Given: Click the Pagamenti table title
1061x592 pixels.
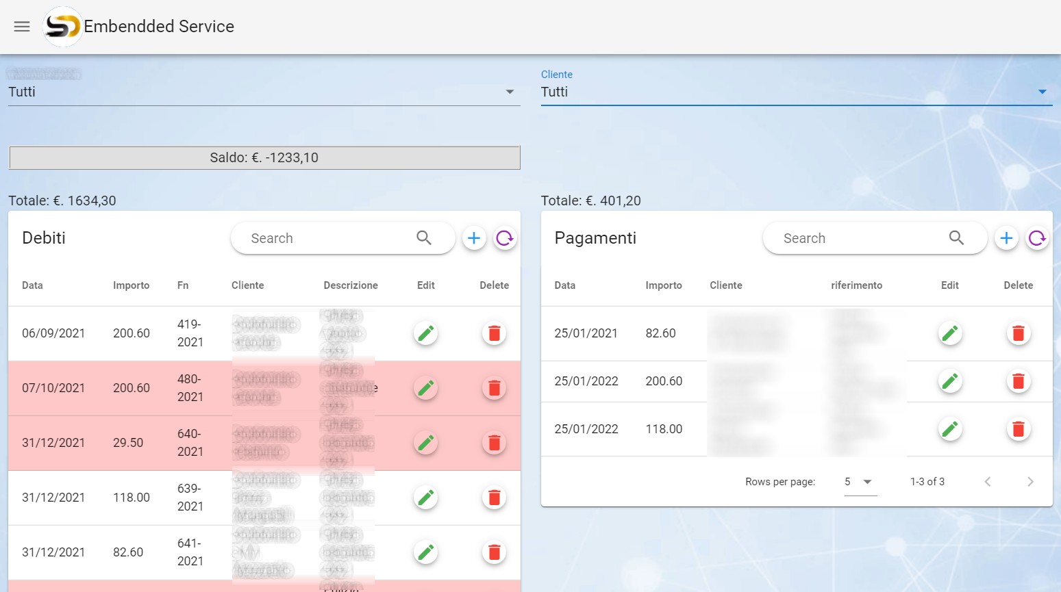Looking at the screenshot, I should [x=595, y=238].
